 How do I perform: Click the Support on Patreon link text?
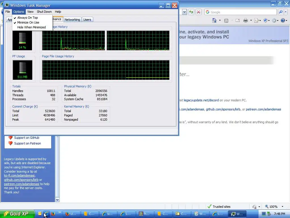pos(27,143)
